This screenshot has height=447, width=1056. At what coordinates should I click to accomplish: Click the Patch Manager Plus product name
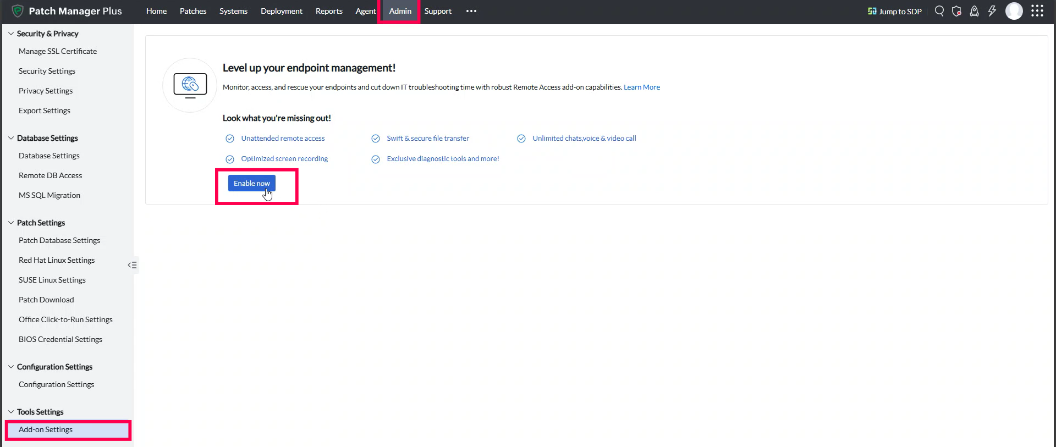[75, 11]
